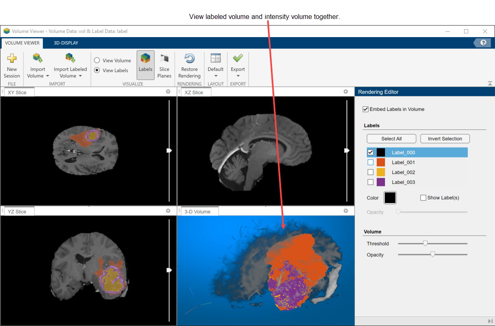The height and width of the screenshot is (326, 495).
Task: Open the help question mark icon
Action: (x=483, y=43)
